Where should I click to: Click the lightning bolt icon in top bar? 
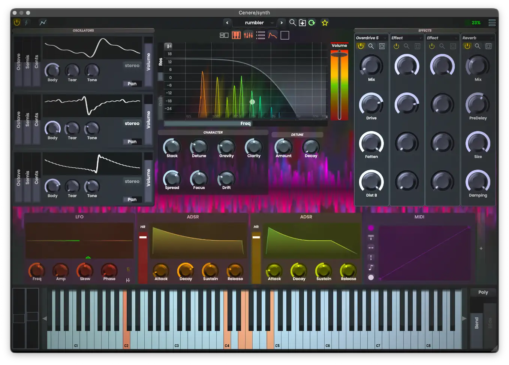point(26,22)
